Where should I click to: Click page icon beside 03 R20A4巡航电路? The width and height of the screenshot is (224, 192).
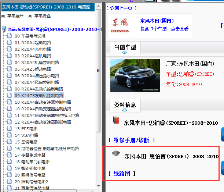click(x=10, y=56)
